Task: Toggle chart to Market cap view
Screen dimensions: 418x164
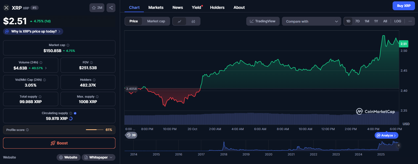Action: (x=156, y=21)
